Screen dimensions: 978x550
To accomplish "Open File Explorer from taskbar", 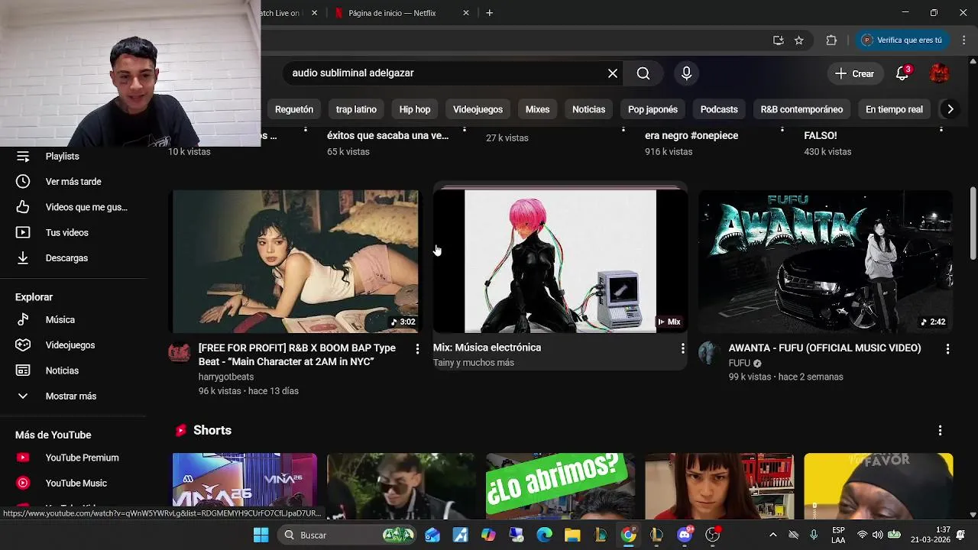I will pos(572,535).
